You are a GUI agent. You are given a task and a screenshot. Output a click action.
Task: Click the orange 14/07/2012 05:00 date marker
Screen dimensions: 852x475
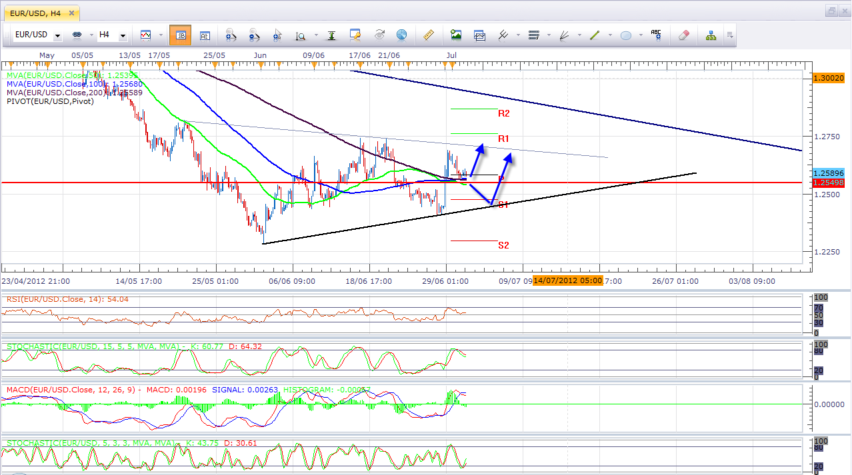click(x=568, y=280)
